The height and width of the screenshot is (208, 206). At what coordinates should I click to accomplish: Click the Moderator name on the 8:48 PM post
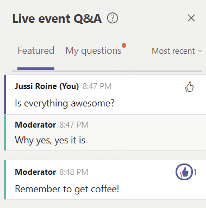click(35, 172)
